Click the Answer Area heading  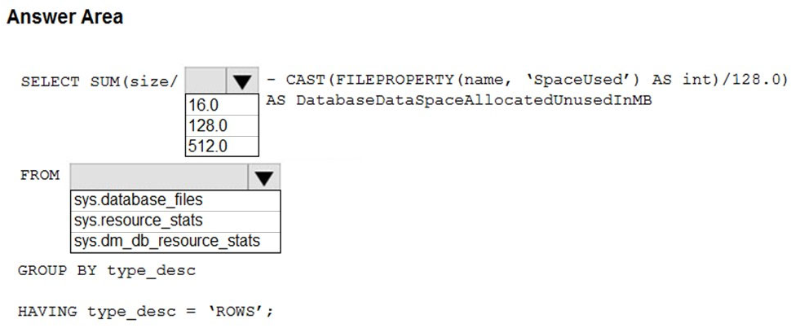[x=64, y=17]
